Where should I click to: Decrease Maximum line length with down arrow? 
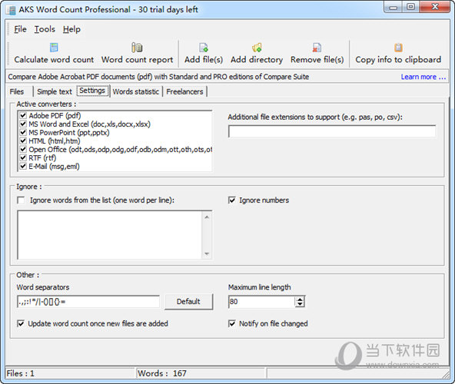click(x=300, y=304)
